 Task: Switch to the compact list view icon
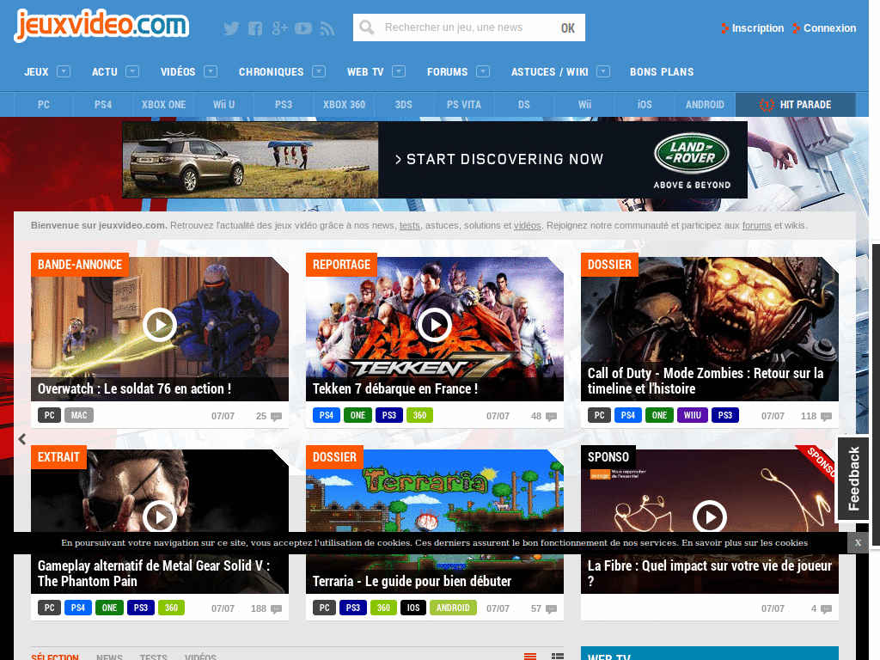[x=529, y=656]
